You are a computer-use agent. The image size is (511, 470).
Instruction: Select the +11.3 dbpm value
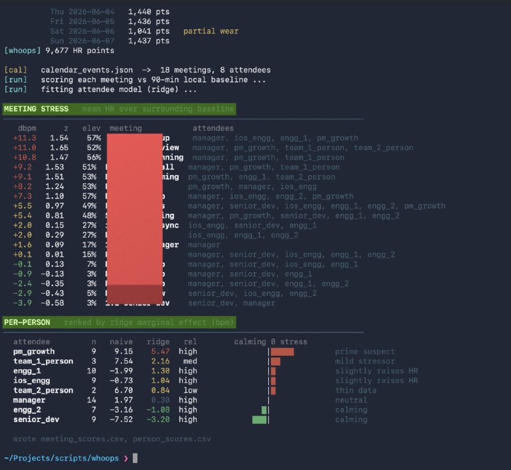[x=24, y=138]
